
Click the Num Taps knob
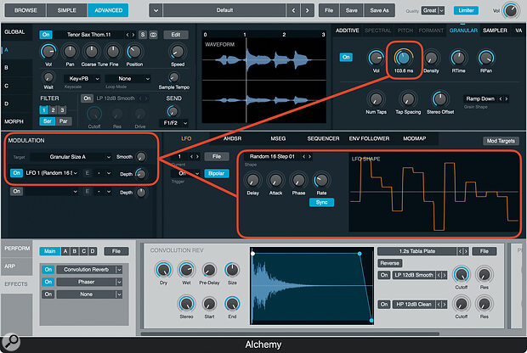point(376,99)
